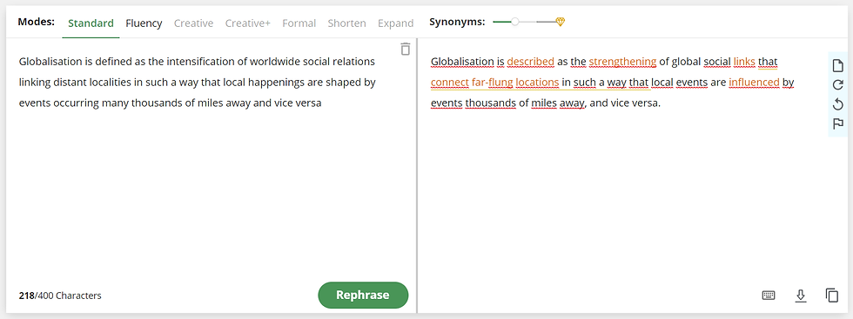
Task: Click the redo rephrase circular arrow icon
Action: point(837,85)
